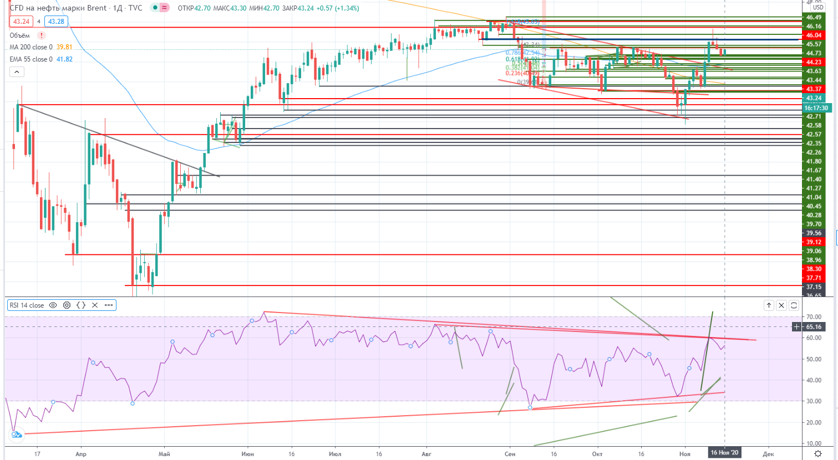Click the go-to-realtime icon in RSI pane
This screenshot has width=838, height=460.
[x=16, y=435]
